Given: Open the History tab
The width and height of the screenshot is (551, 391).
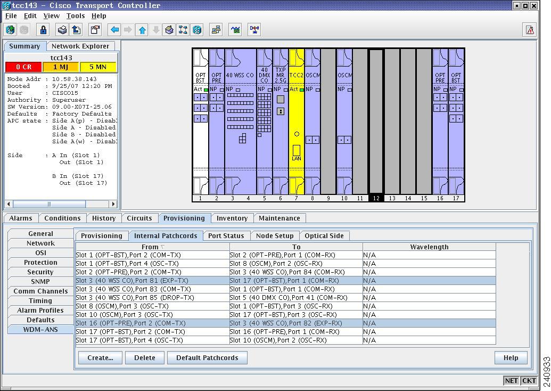Looking at the screenshot, I should point(104,218).
